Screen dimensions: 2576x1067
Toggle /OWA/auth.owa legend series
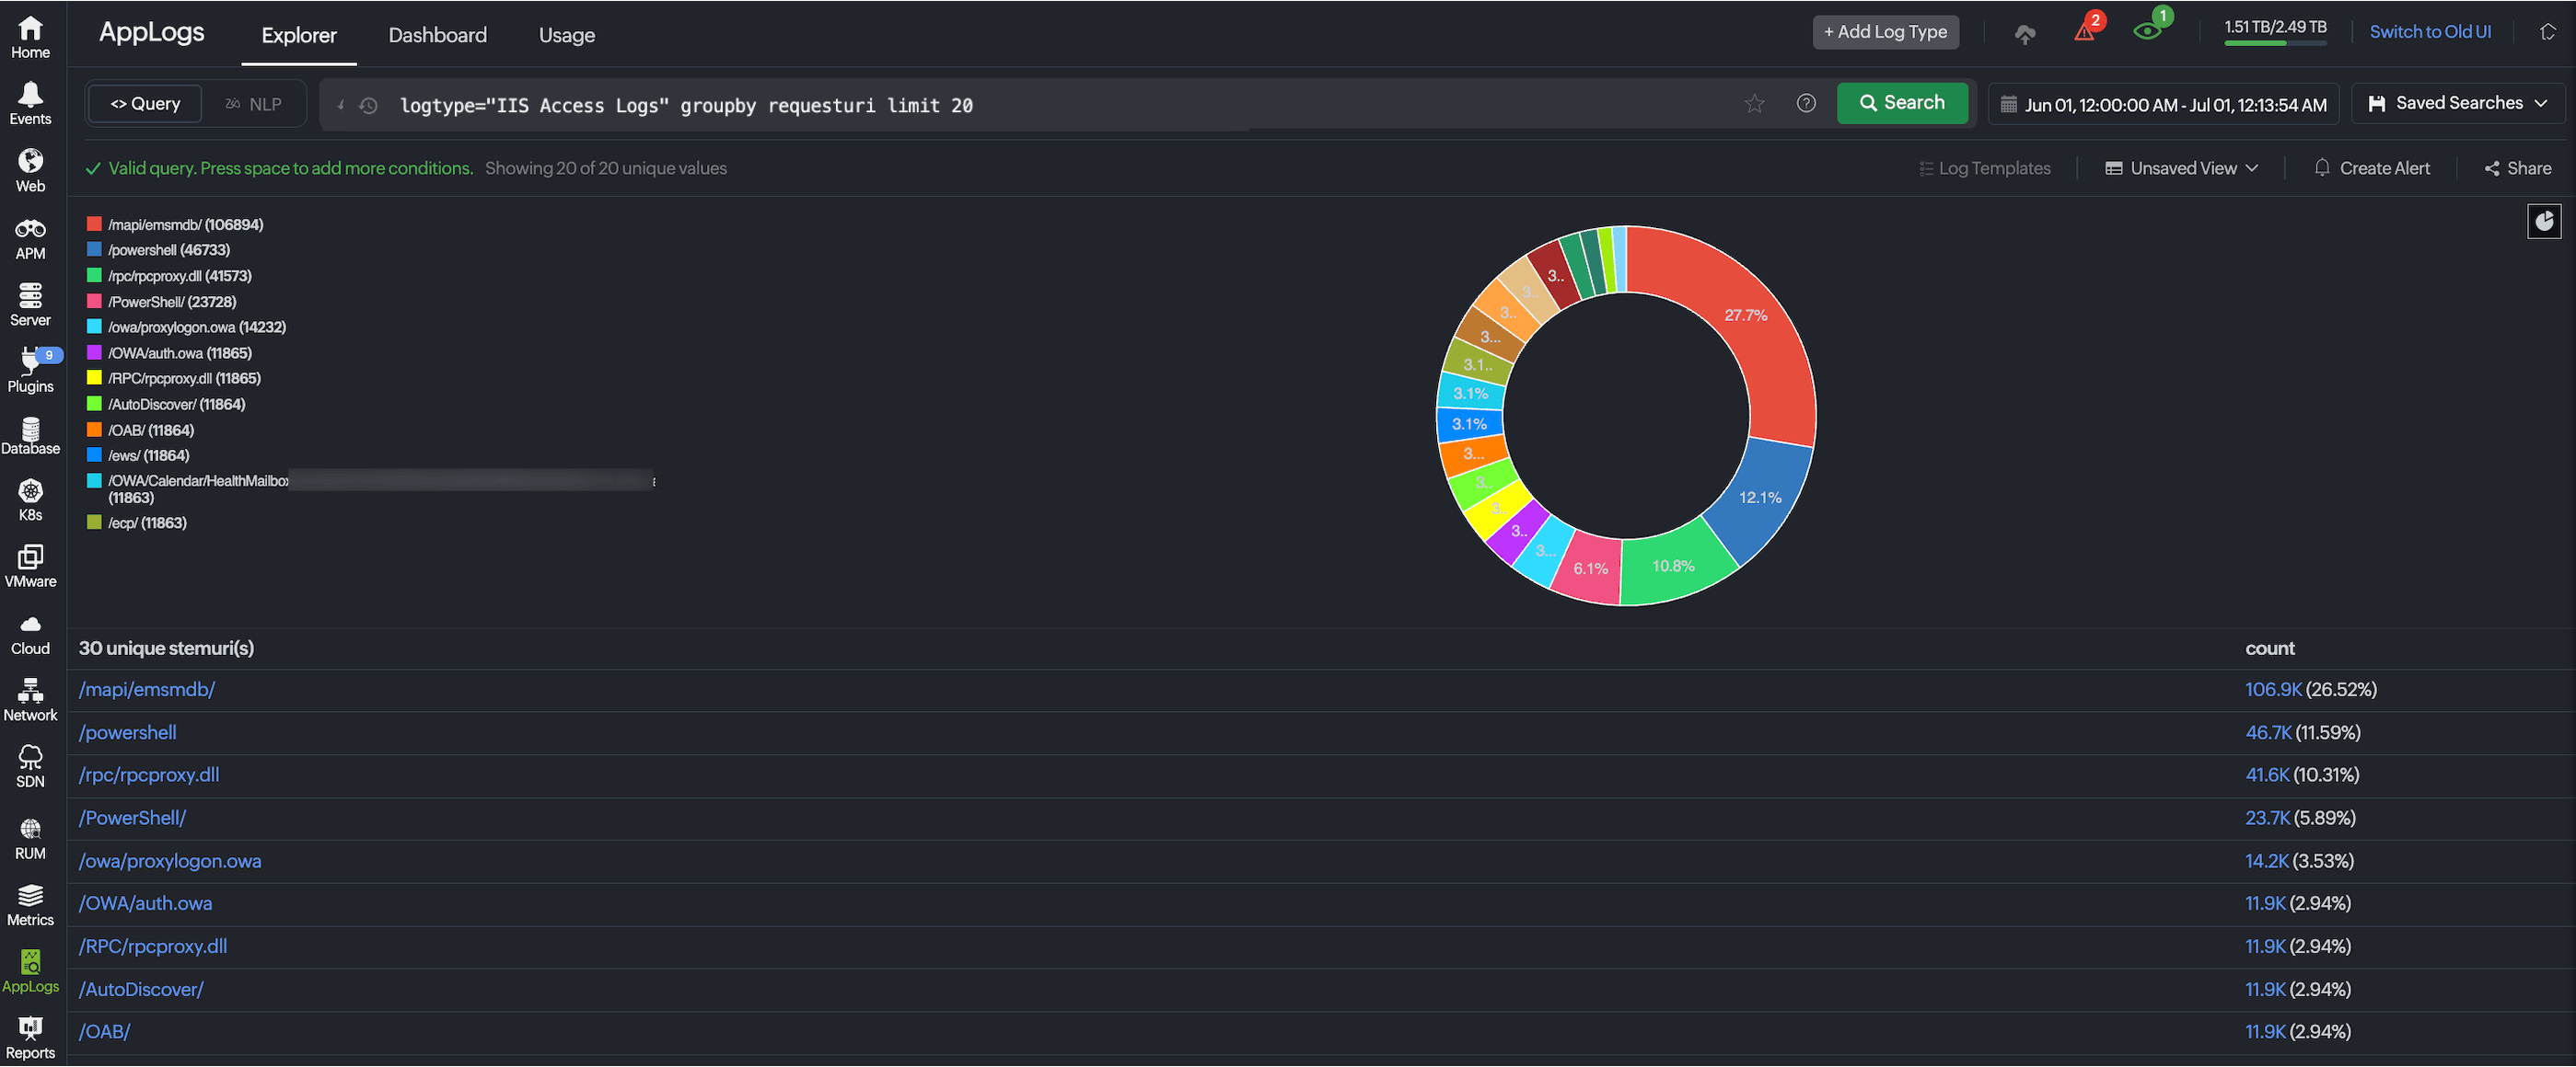[169, 352]
